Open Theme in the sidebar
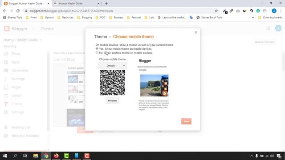Screen dimensions: 285x160 pos(17,104)
